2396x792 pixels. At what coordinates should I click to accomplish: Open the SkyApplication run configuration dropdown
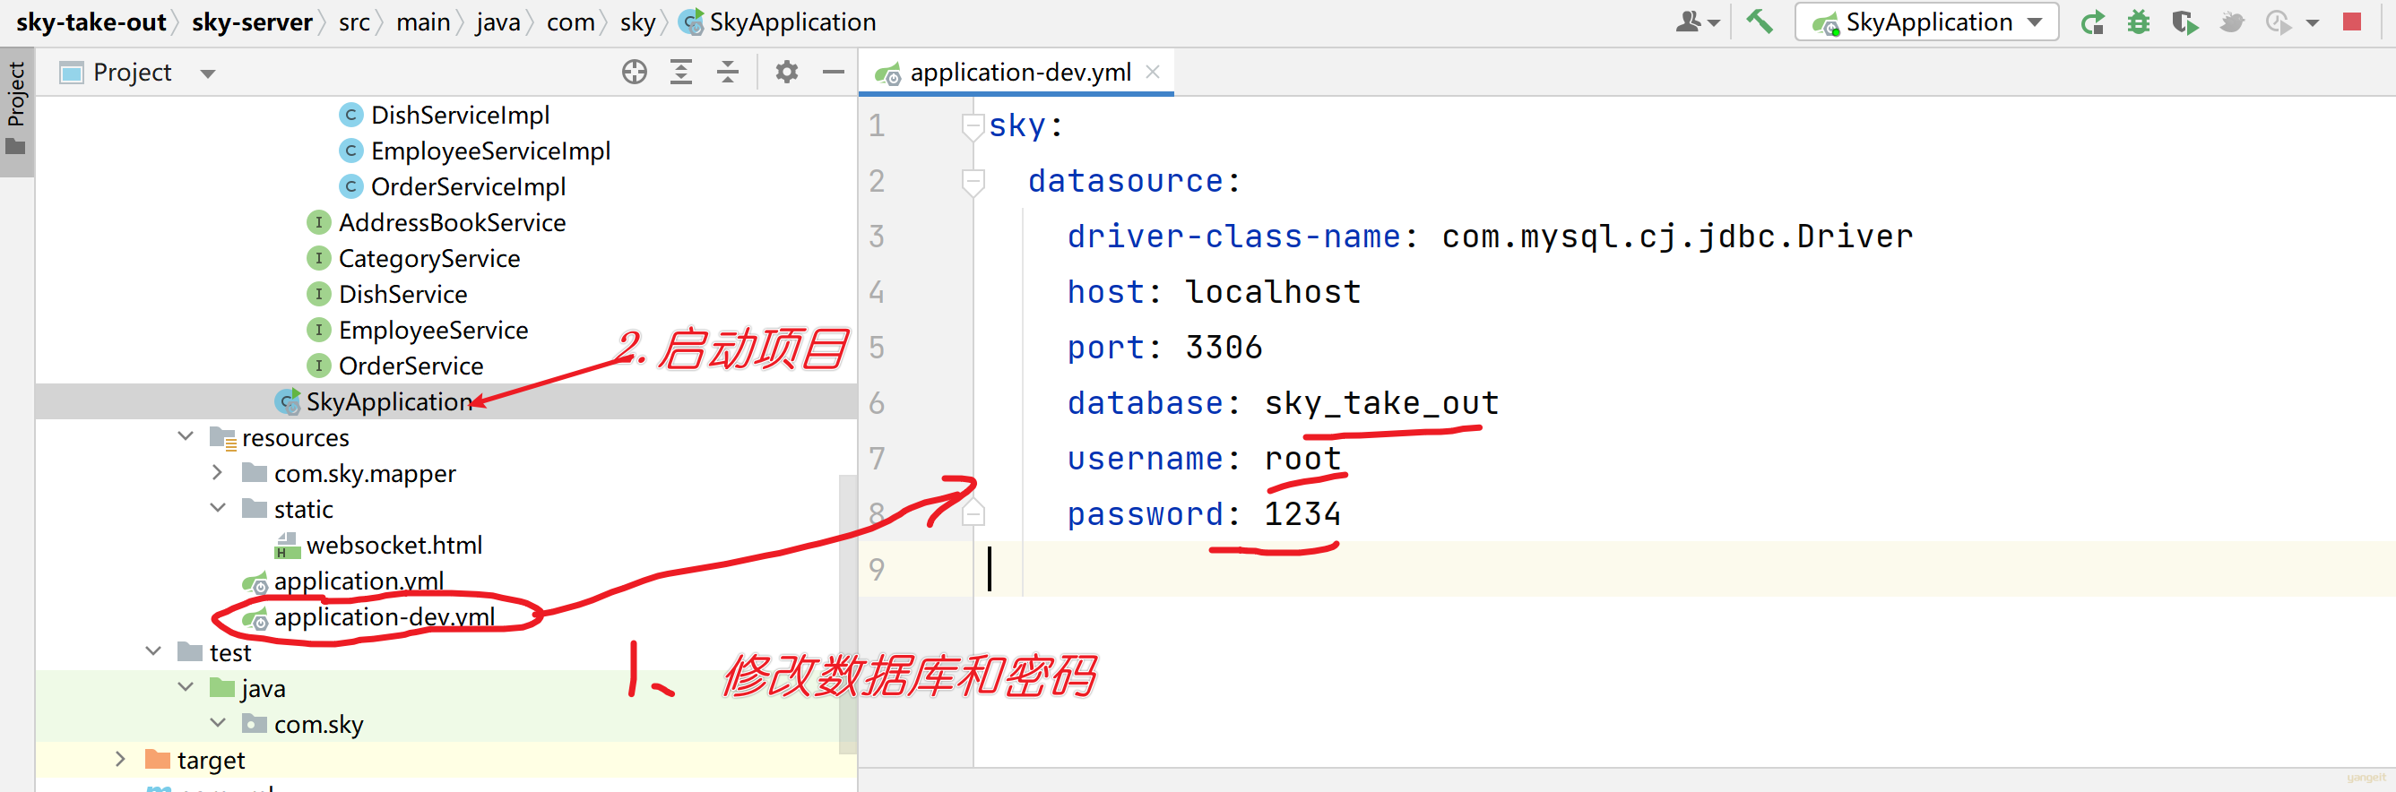[1925, 22]
